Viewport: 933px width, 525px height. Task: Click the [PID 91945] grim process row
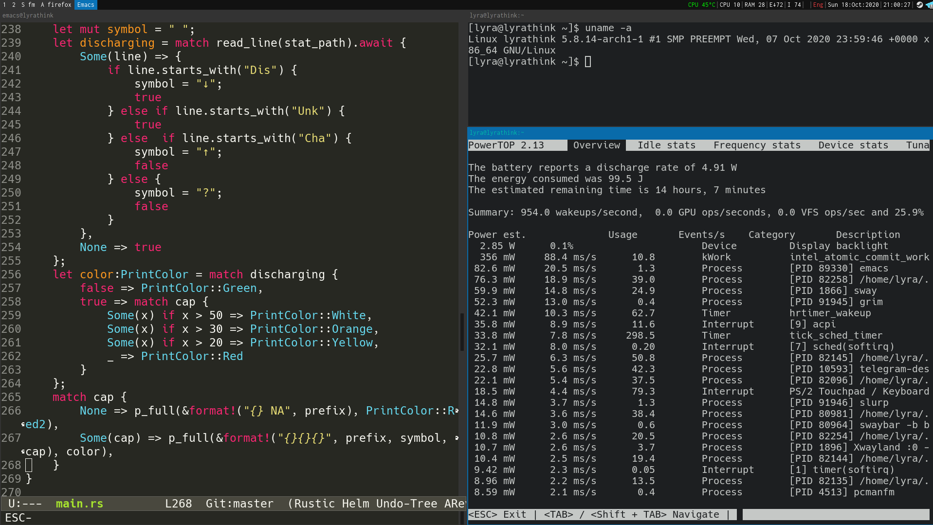pos(699,302)
